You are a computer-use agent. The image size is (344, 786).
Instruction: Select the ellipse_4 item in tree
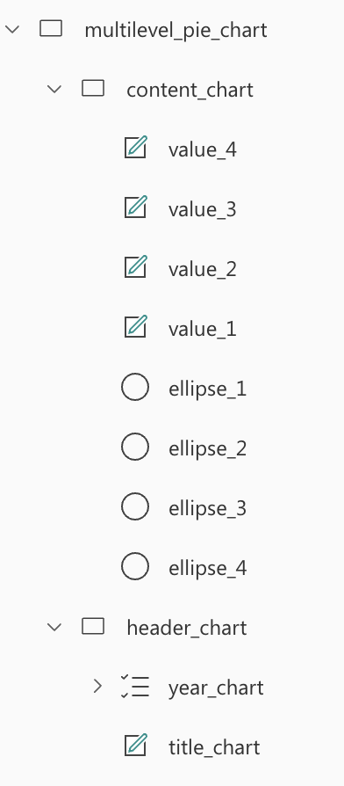pos(207,568)
